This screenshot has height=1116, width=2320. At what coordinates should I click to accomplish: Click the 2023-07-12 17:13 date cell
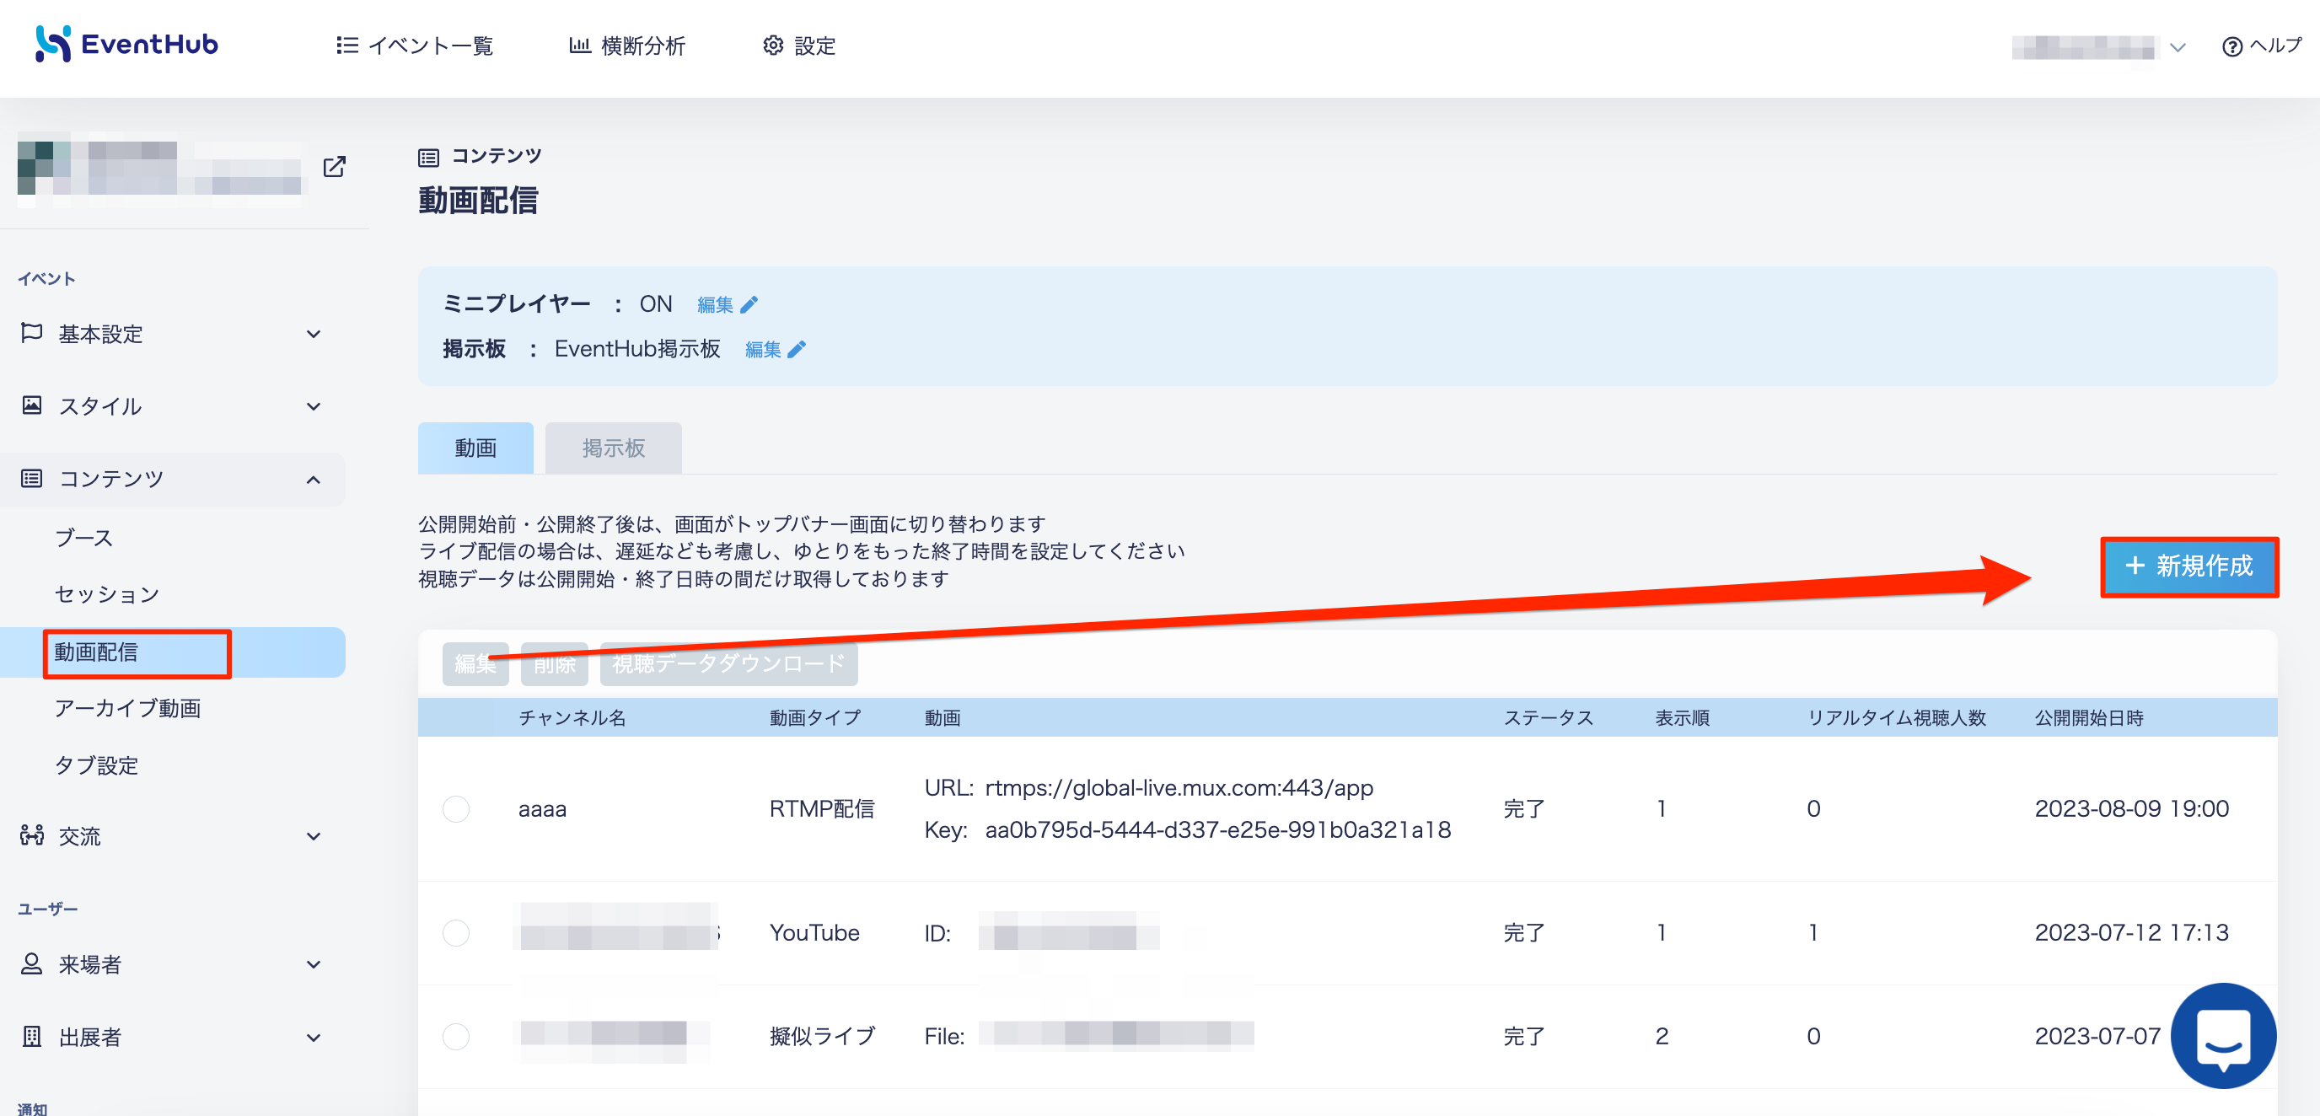[x=2132, y=932]
